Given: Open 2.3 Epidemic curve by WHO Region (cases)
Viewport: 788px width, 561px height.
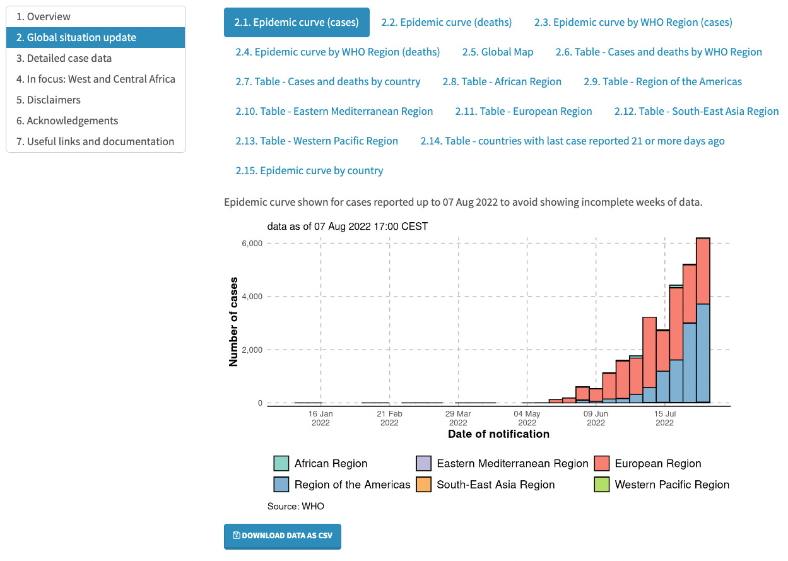Looking at the screenshot, I should pos(633,21).
